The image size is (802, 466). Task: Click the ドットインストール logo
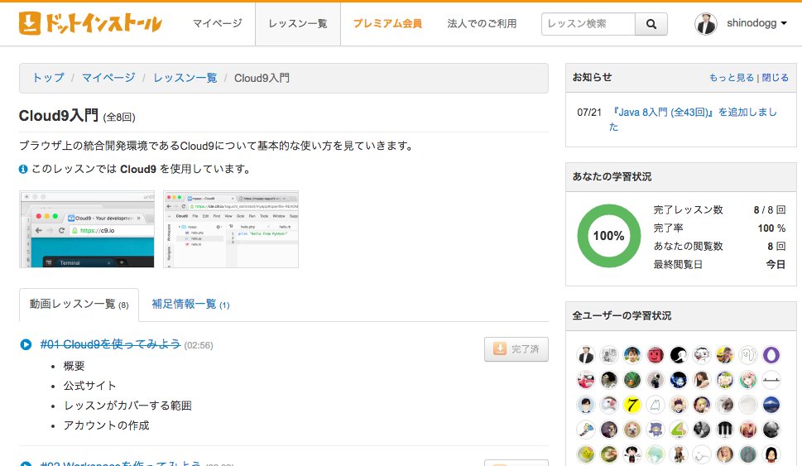coord(90,23)
